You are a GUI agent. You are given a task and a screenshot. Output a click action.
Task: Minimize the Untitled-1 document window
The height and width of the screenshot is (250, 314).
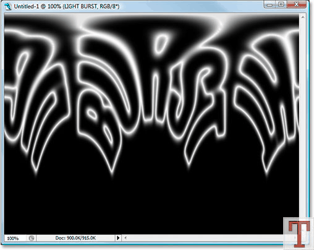[x=269, y=4]
